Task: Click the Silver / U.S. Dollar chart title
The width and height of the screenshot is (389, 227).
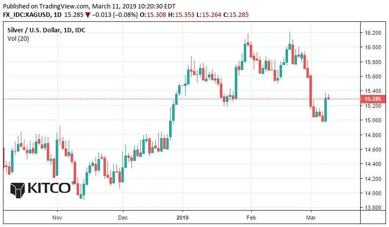Action: tap(46, 30)
